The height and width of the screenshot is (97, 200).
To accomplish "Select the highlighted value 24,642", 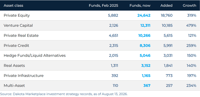I will click(144, 15).
